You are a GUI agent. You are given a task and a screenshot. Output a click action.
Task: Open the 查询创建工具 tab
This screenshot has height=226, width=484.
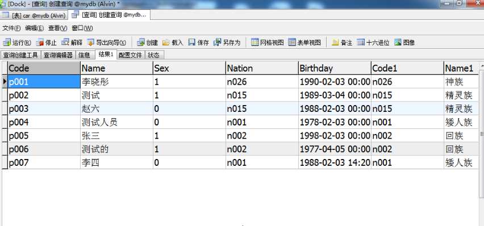(20, 55)
